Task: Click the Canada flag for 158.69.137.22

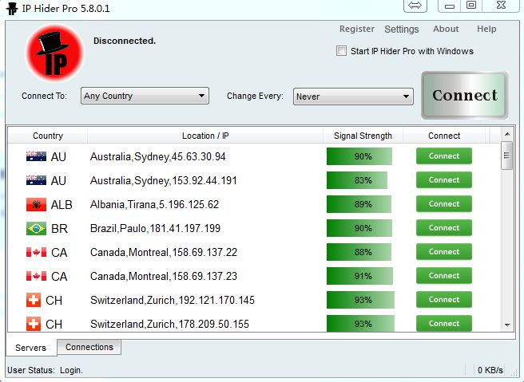Action: (x=36, y=252)
